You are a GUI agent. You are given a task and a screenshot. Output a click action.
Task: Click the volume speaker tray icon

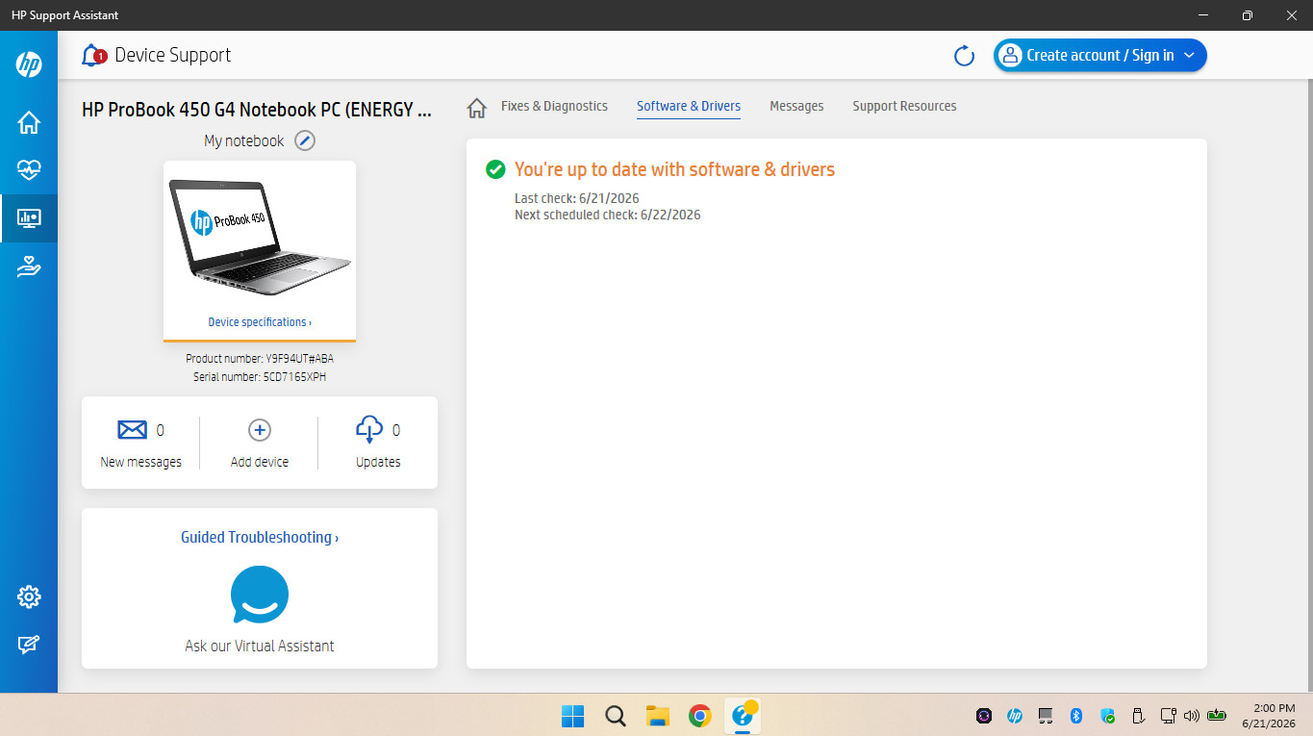pos(1192,716)
